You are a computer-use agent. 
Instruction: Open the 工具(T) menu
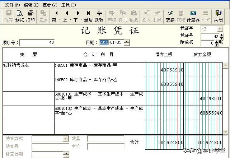pos(69,5)
